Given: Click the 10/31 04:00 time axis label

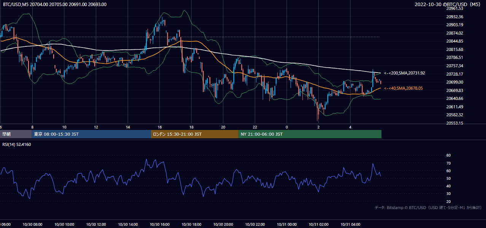Looking at the screenshot, I should (x=351, y=225).
